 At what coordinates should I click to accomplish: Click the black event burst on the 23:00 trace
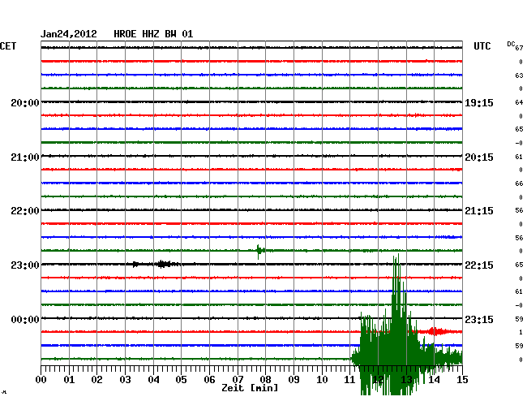click(164, 264)
